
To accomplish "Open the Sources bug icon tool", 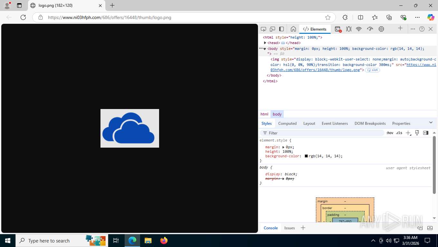I will [x=348, y=29].
